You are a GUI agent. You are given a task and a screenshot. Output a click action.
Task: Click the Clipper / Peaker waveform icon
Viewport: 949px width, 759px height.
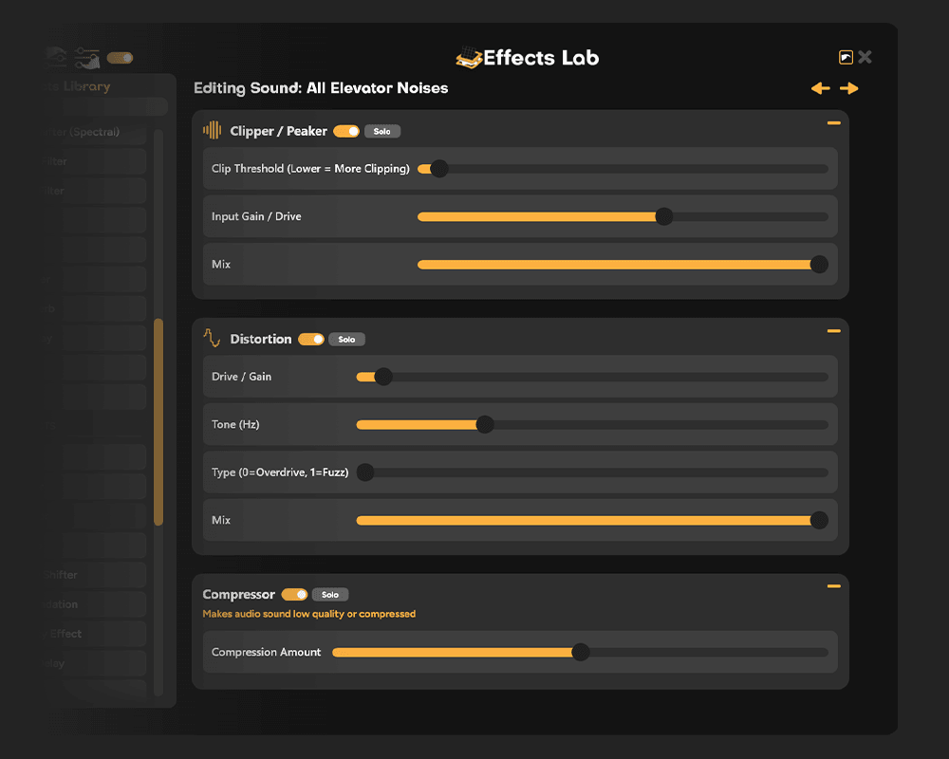click(212, 130)
